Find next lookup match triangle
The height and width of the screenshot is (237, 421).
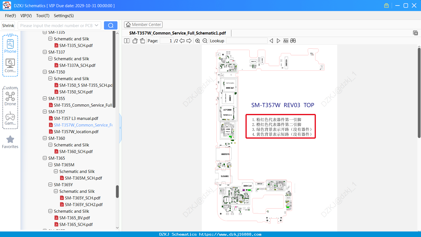[278, 41]
